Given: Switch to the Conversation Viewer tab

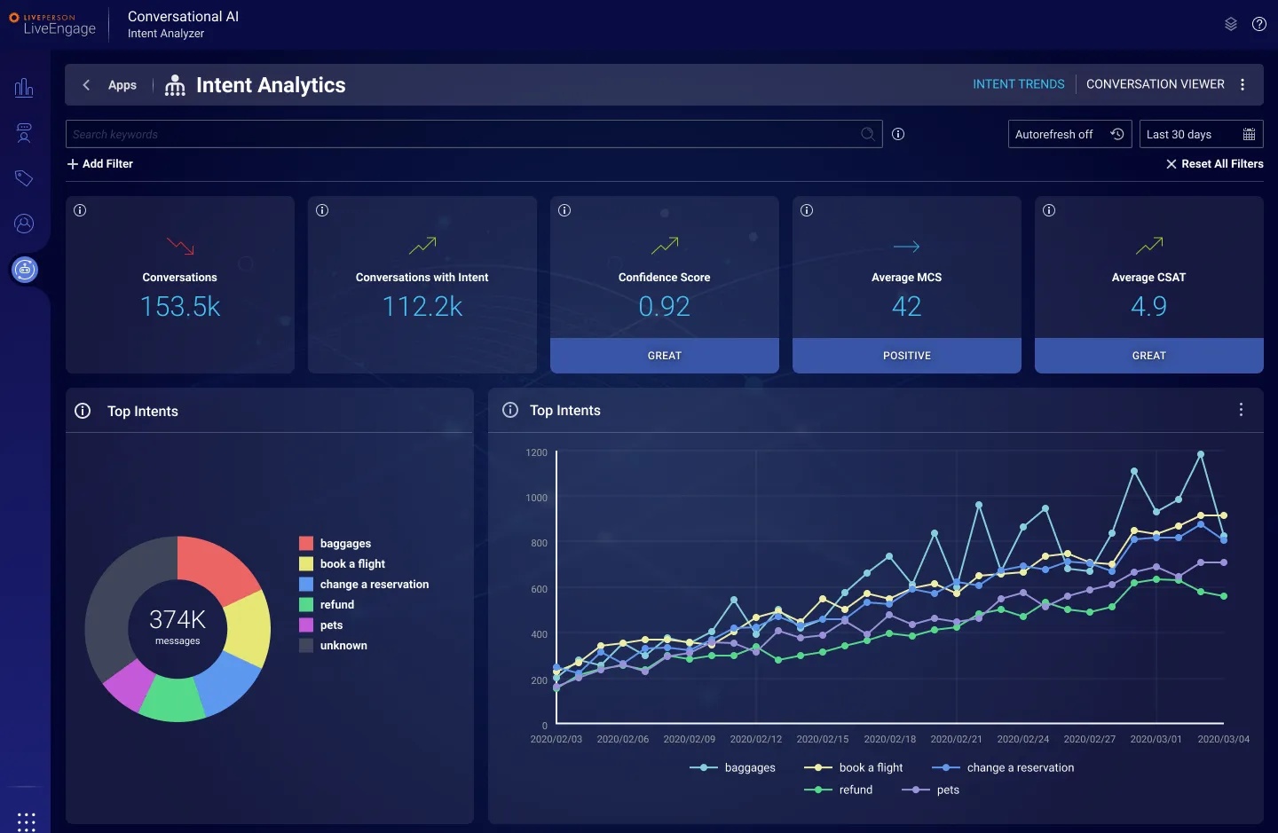Looking at the screenshot, I should click(1155, 84).
